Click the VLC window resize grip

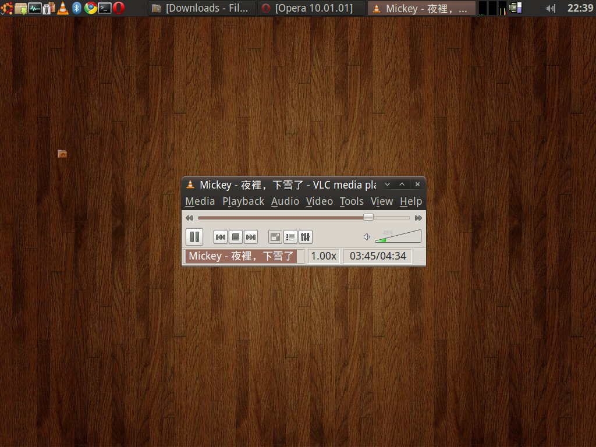coord(421,260)
